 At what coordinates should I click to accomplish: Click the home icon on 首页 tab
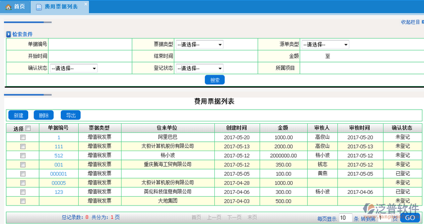coord(8,7)
